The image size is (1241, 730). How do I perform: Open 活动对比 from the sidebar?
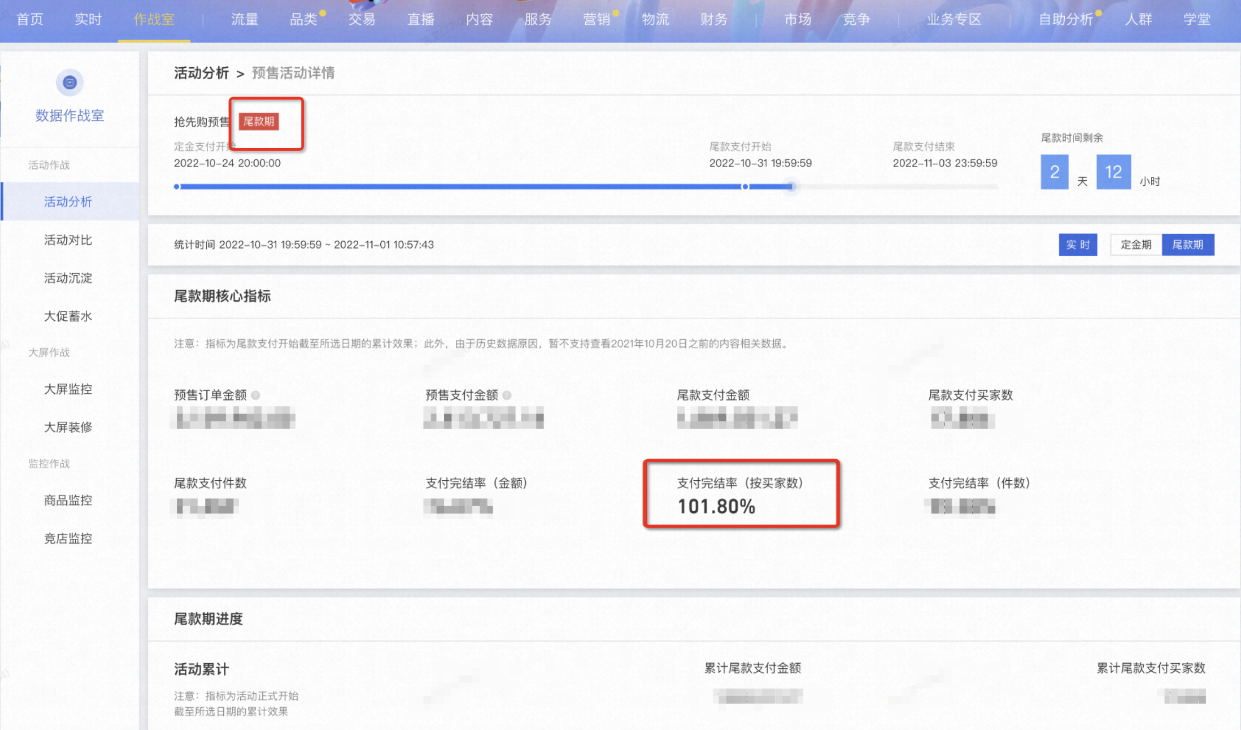[68, 239]
